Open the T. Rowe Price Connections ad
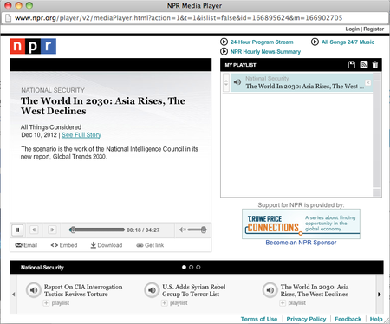The height and width of the screenshot is (324, 390). [301, 224]
